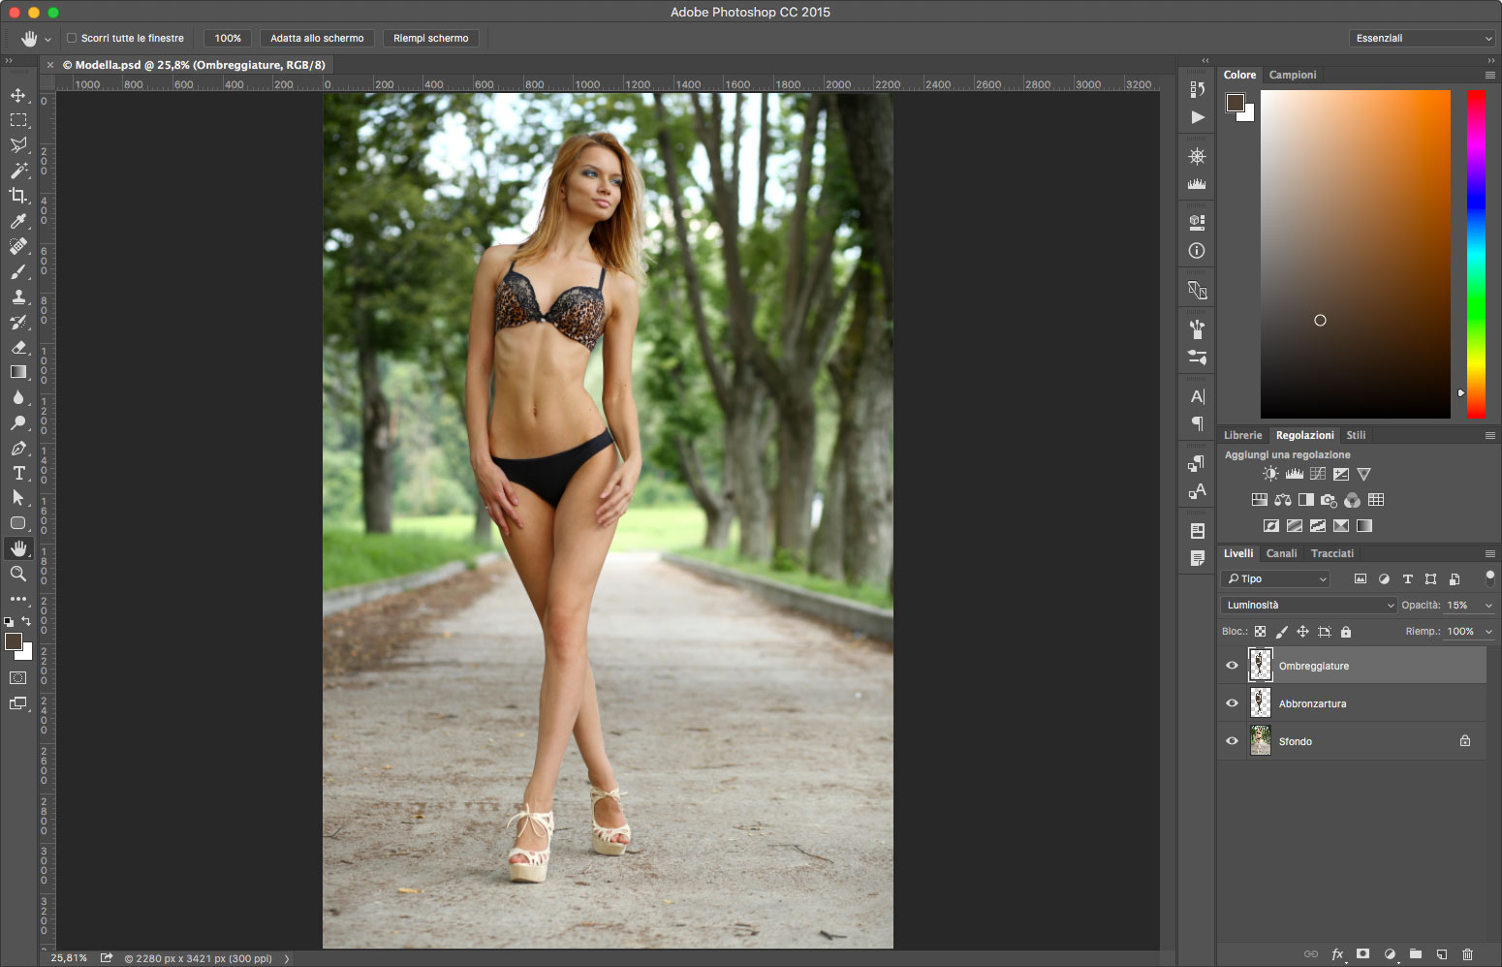This screenshot has height=967, width=1502.
Task: Select the Crop tool
Action: pyautogui.click(x=18, y=196)
